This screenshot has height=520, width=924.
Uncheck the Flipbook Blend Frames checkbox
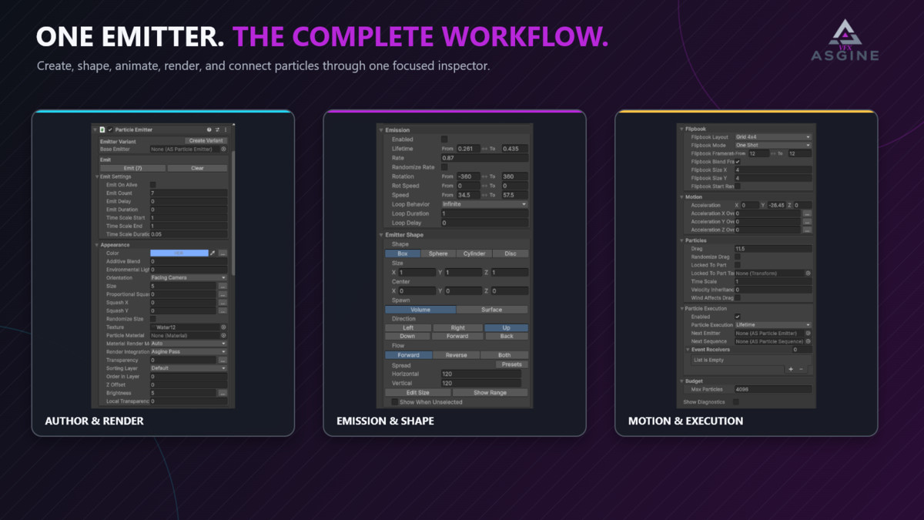click(x=738, y=162)
